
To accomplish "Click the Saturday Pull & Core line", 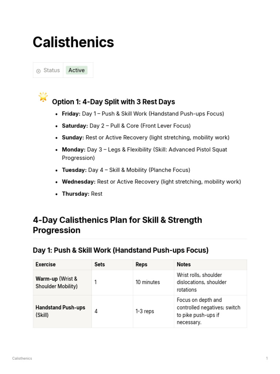I will click(126, 126).
